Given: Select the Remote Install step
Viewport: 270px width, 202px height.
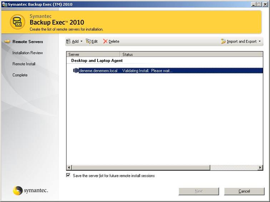Looking at the screenshot, I should pos(24,64).
